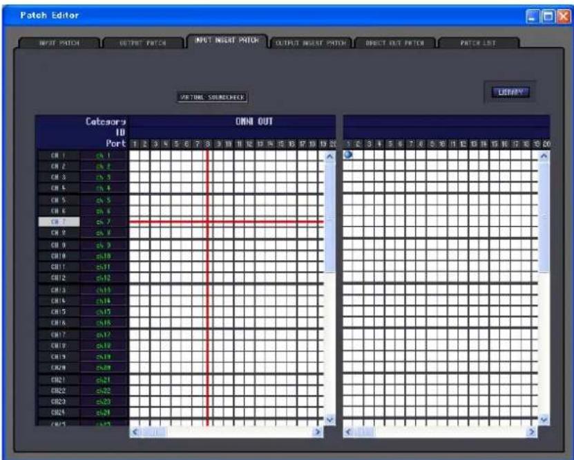The height and width of the screenshot is (460, 574).
Task: Click green channel name 'ch23'
Action: (104, 402)
